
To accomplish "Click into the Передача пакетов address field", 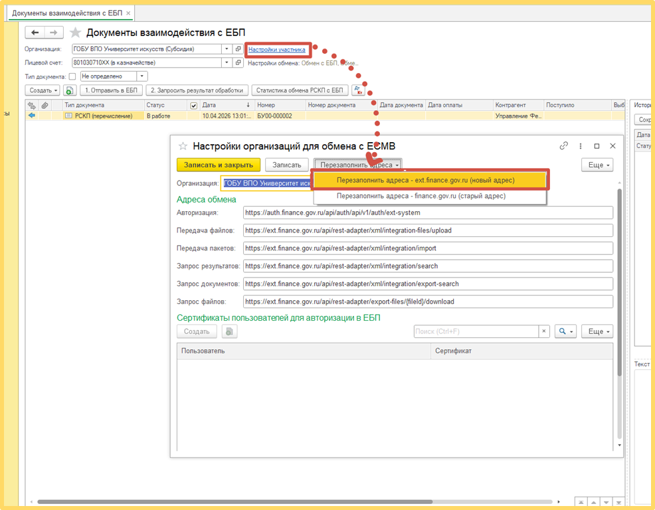I will 428,248.
